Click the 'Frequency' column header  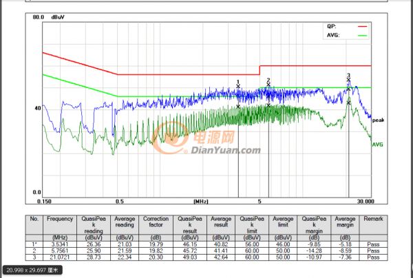pyautogui.click(x=60, y=219)
